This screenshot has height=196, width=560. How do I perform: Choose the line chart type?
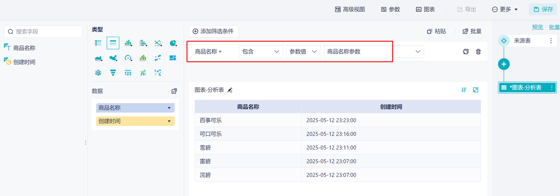tap(158, 43)
